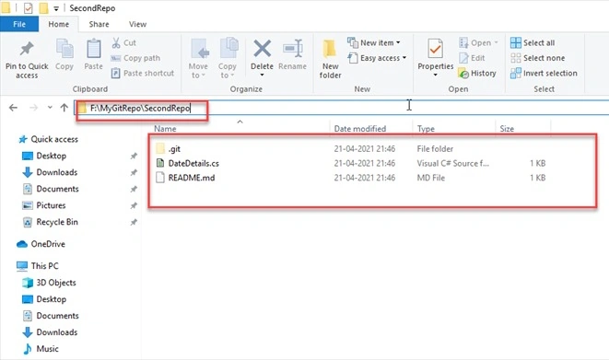Screen dimensions: 609x360
Task: Click Invert selection
Action: click(544, 73)
